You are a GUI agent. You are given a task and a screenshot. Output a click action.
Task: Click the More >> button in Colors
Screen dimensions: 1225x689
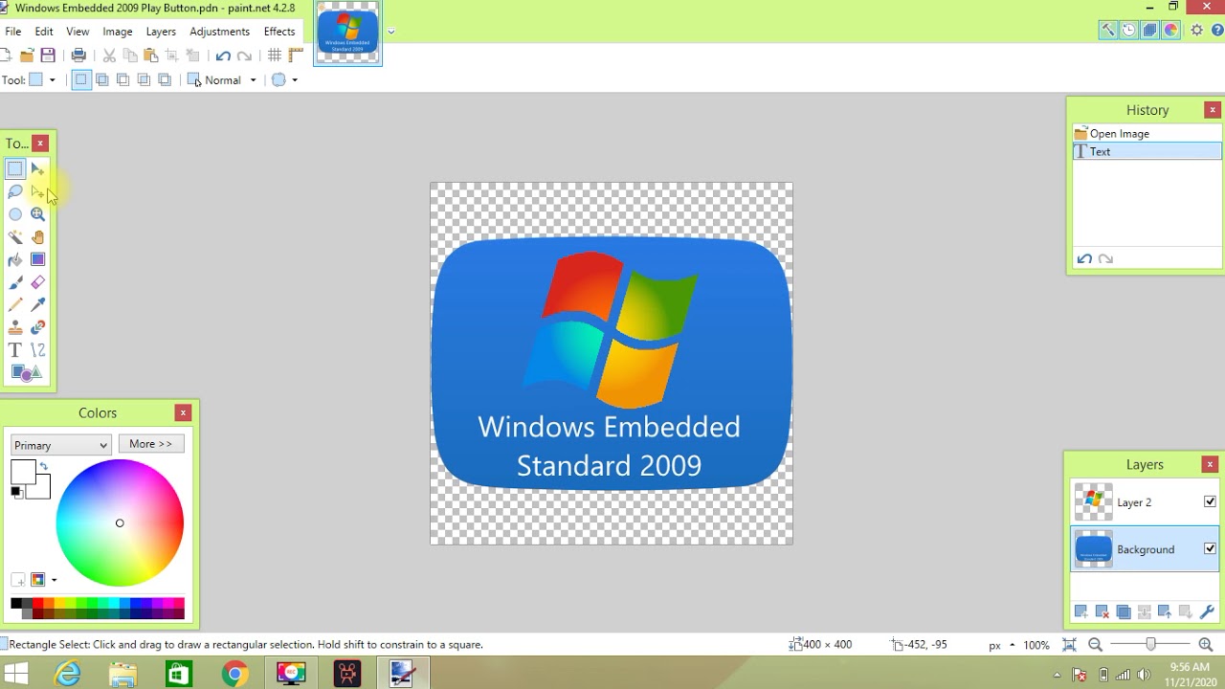pos(151,444)
